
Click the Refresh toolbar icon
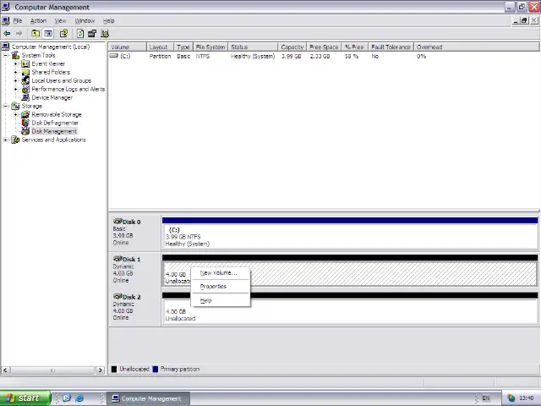(80, 34)
